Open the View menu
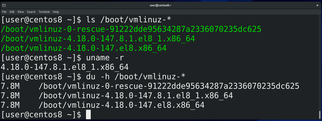 point(20,12)
